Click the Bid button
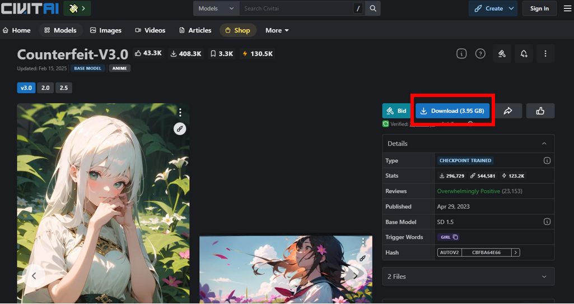The image size is (574, 304). [397, 110]
